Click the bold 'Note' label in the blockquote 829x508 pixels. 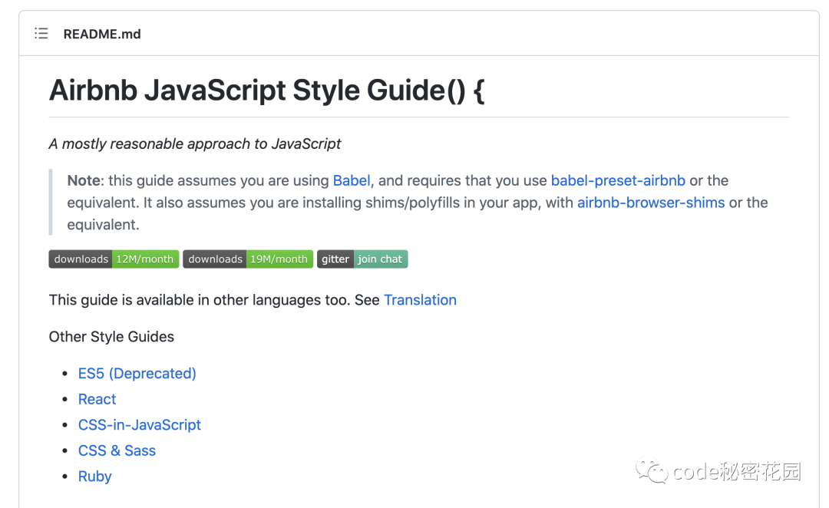[84, 181]
